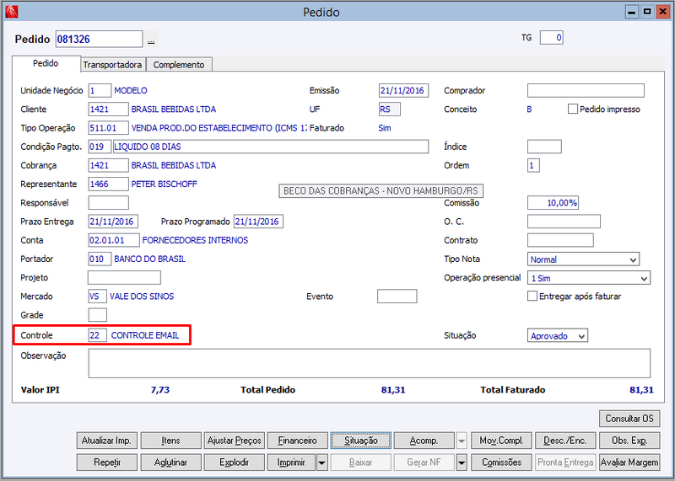This screenshot has width=675, height=481.
Task: Expand the Gerar NF arrow menu
Action: tap(462, 462)
